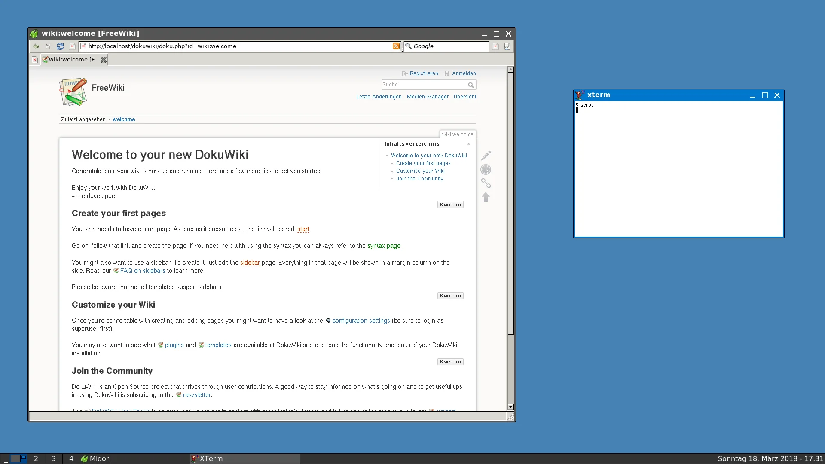Image resolution: width=825 pixels, height=464 pixels.
Task: Click broken-image new tab icon left of tab
Action: tap(35, 60)
